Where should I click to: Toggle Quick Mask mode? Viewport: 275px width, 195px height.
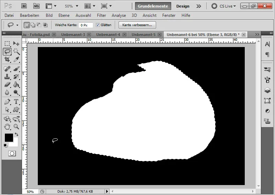click(12, 153)
